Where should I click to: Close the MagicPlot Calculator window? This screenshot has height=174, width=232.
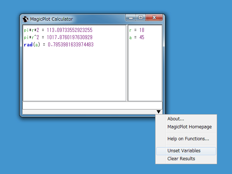tap(154, 18)
